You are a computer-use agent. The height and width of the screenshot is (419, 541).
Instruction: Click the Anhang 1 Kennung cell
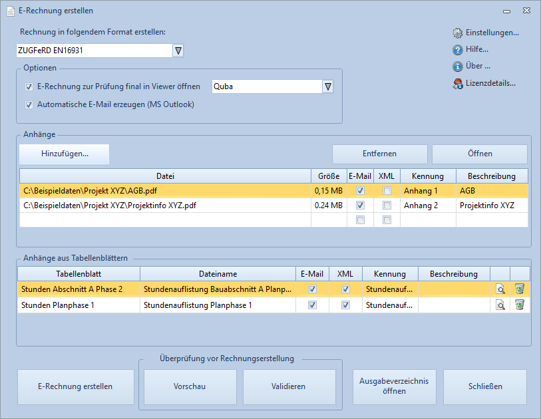pyautogui.click(x=428, y=191)
